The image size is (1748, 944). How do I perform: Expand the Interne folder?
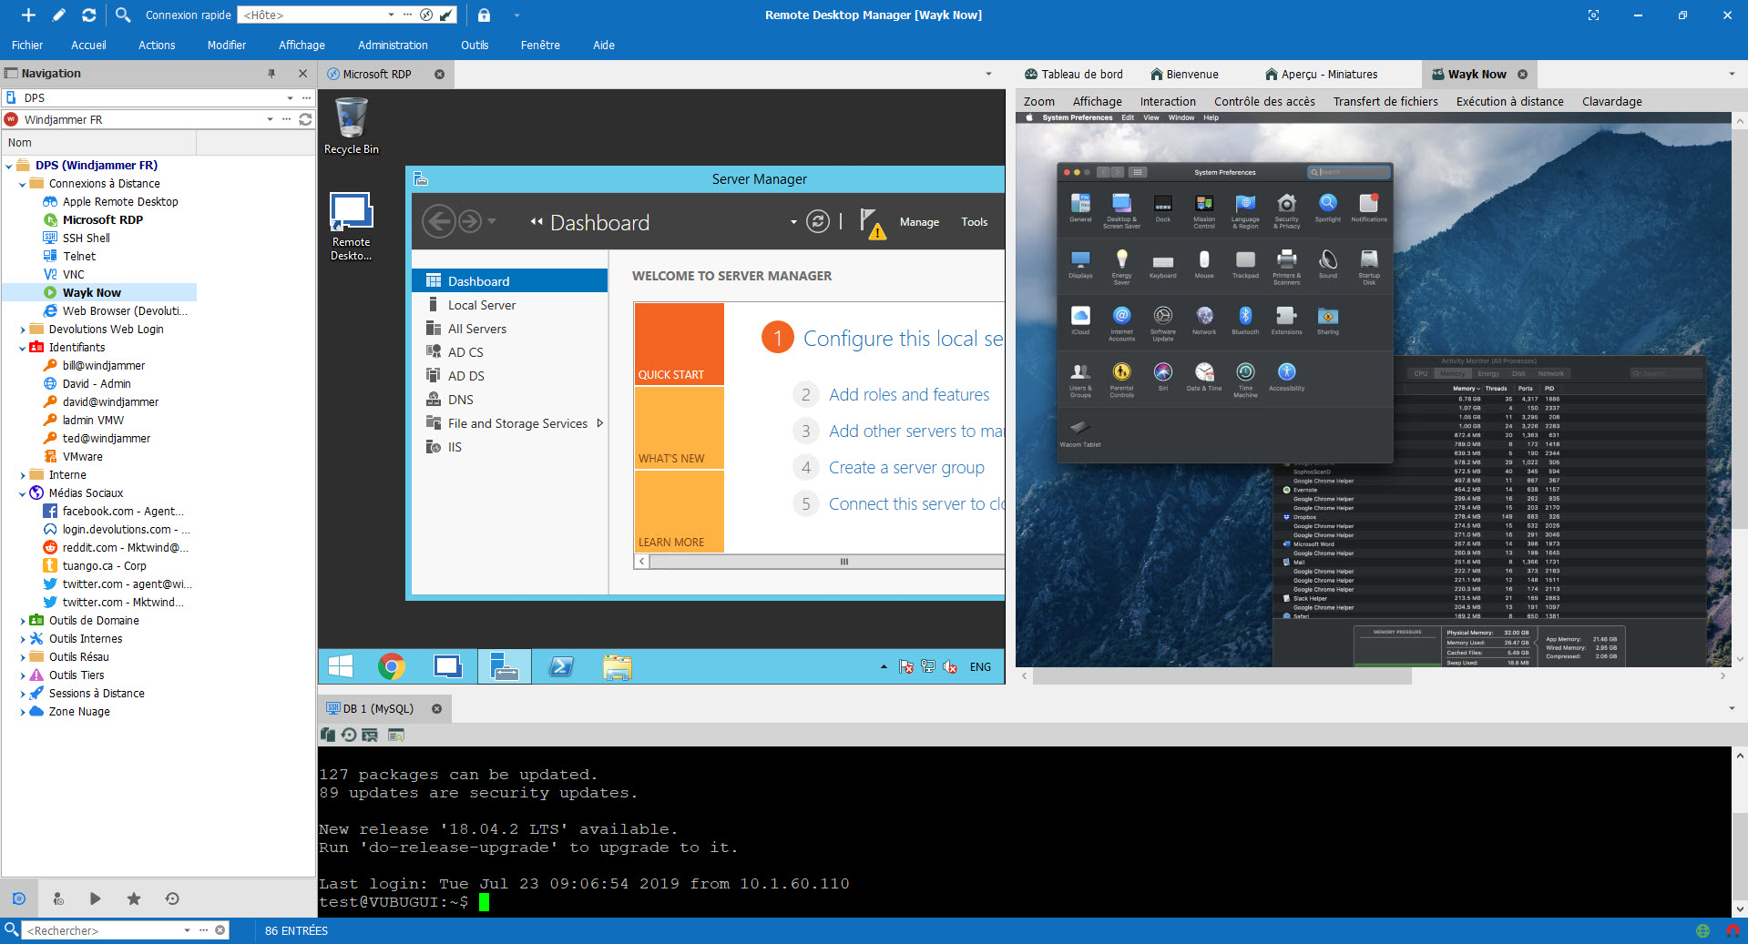coord(22,475)
